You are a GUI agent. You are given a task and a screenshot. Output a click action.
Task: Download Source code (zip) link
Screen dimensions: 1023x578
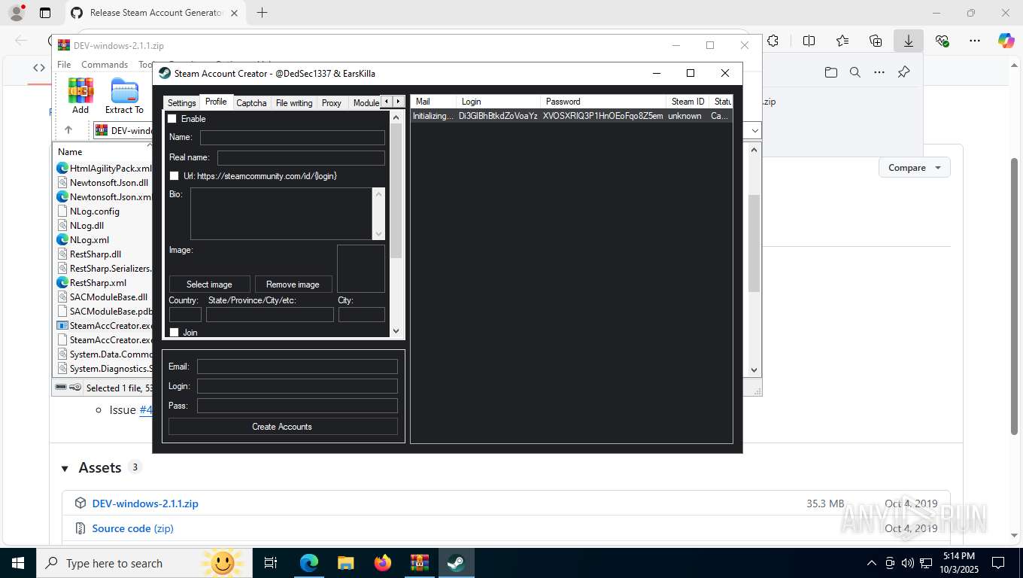[132, 528]
